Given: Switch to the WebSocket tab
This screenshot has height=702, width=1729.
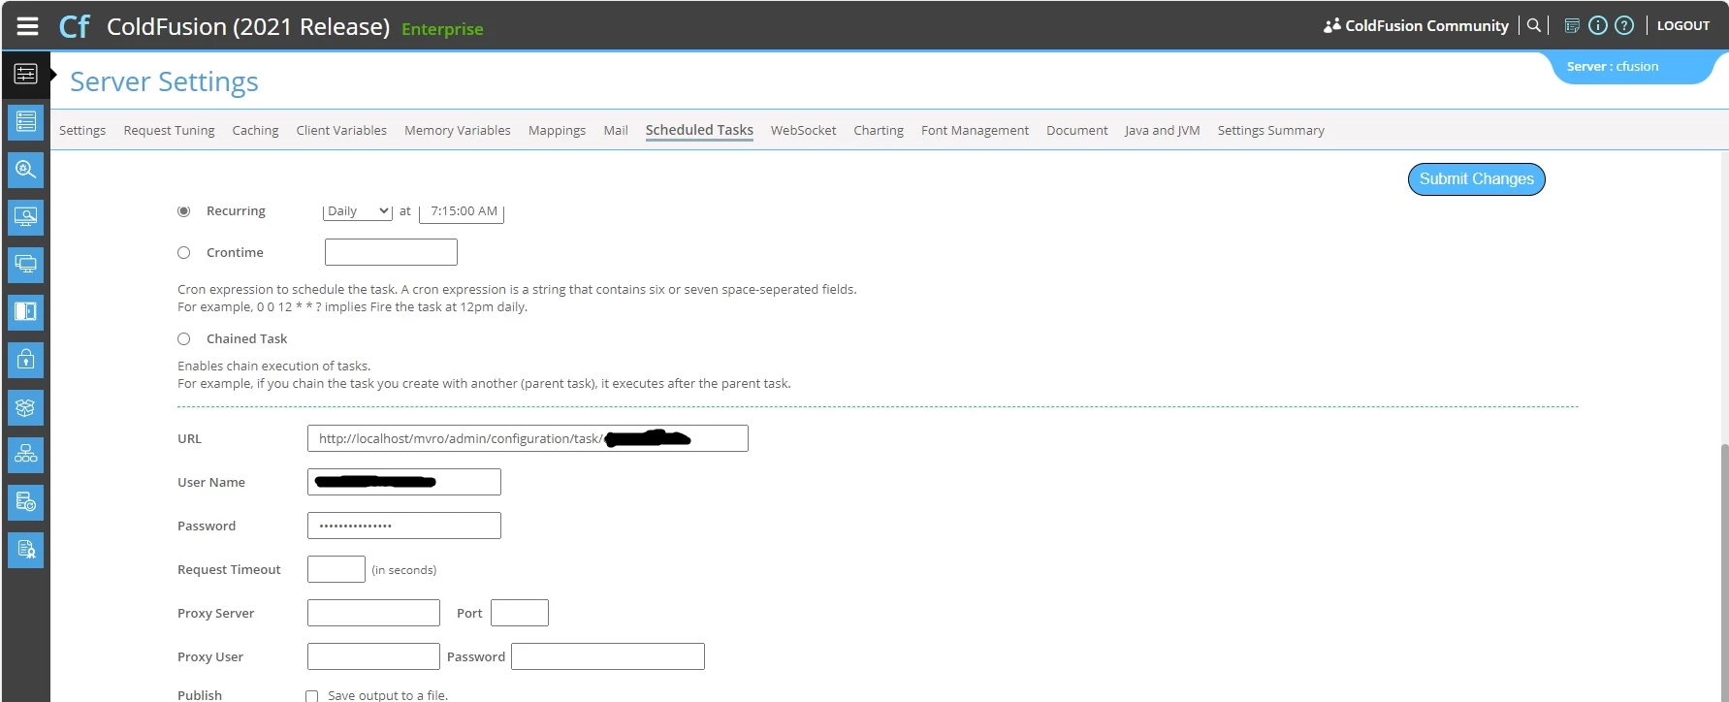Looking at the screenshot, I should (x=803, y=130).
